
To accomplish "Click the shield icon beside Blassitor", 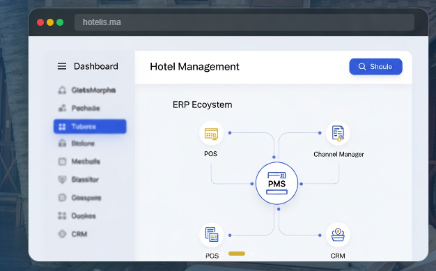I will point(62,180).
